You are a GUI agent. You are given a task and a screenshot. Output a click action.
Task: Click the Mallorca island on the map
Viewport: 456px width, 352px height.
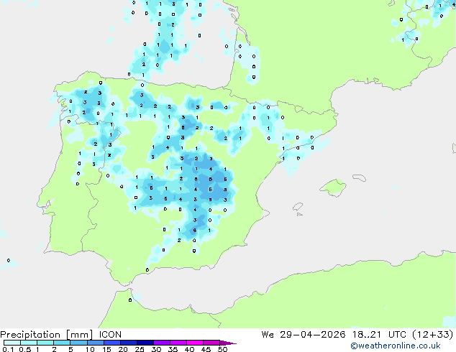coord(333,187)
